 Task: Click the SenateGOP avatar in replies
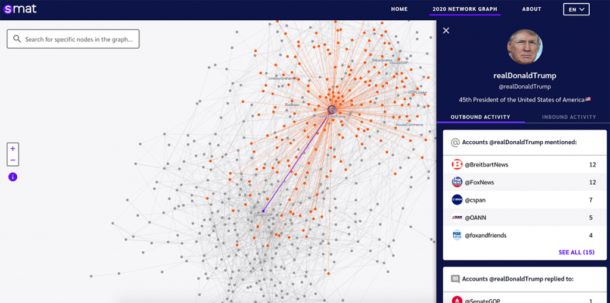click(457, 300)
